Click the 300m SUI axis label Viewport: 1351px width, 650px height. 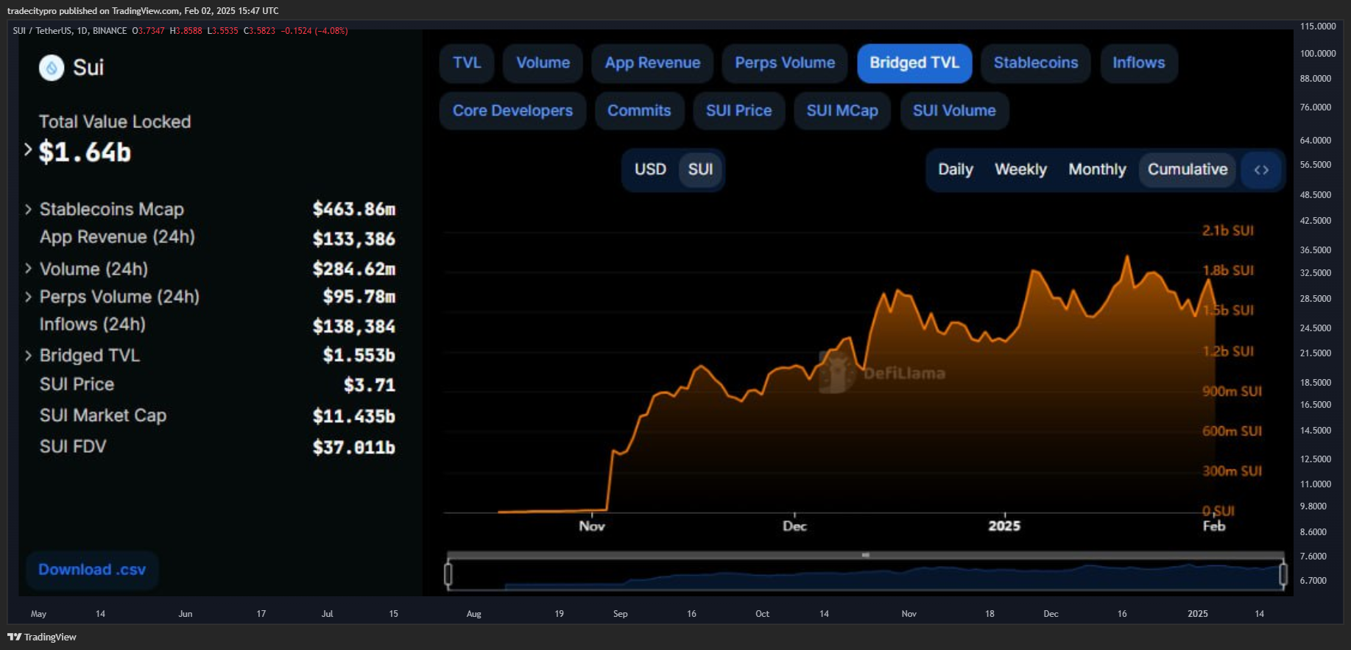tap(1232, 471)
